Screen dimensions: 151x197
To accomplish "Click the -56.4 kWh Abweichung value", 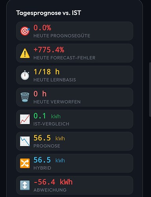I will [53, 182].
